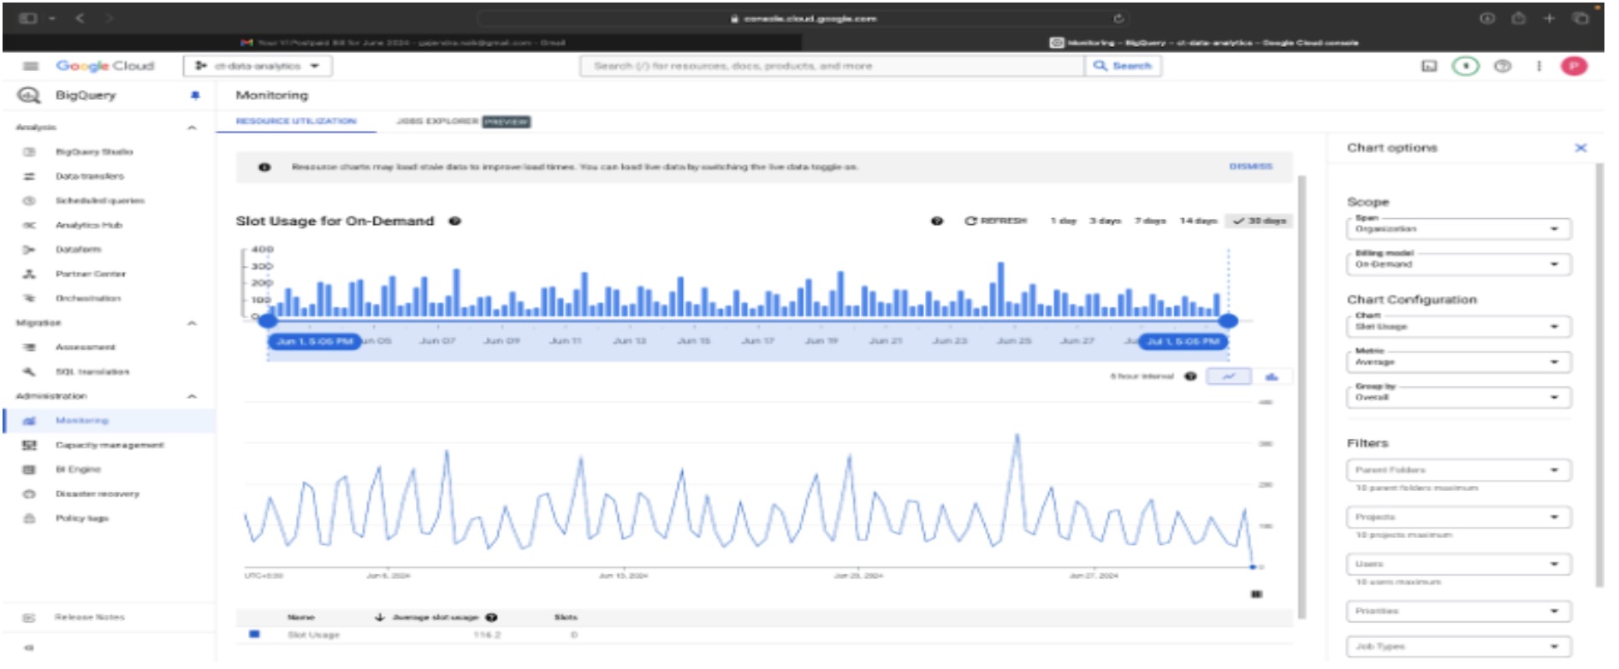Open Analytics Hub

[89, 225]
